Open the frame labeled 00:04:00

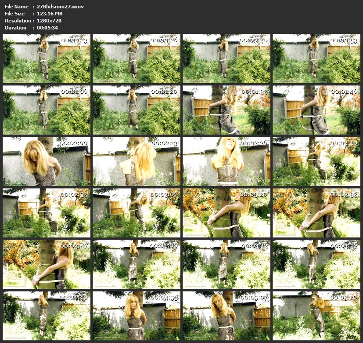click(137, 264)
